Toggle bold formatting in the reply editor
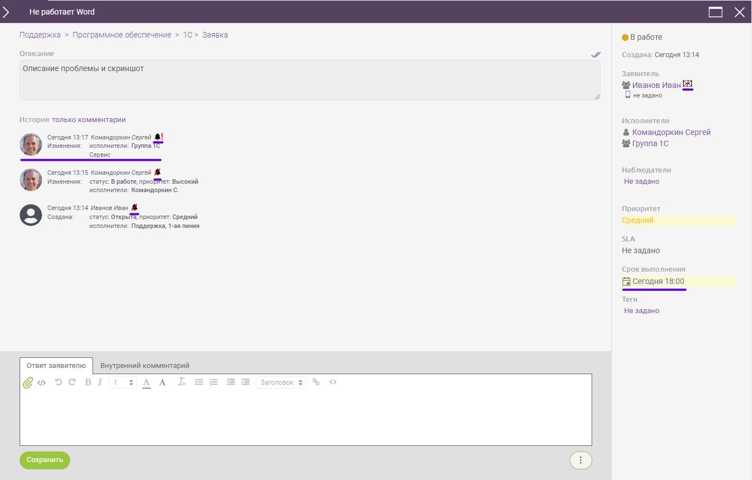 click(x=87, y=383)
